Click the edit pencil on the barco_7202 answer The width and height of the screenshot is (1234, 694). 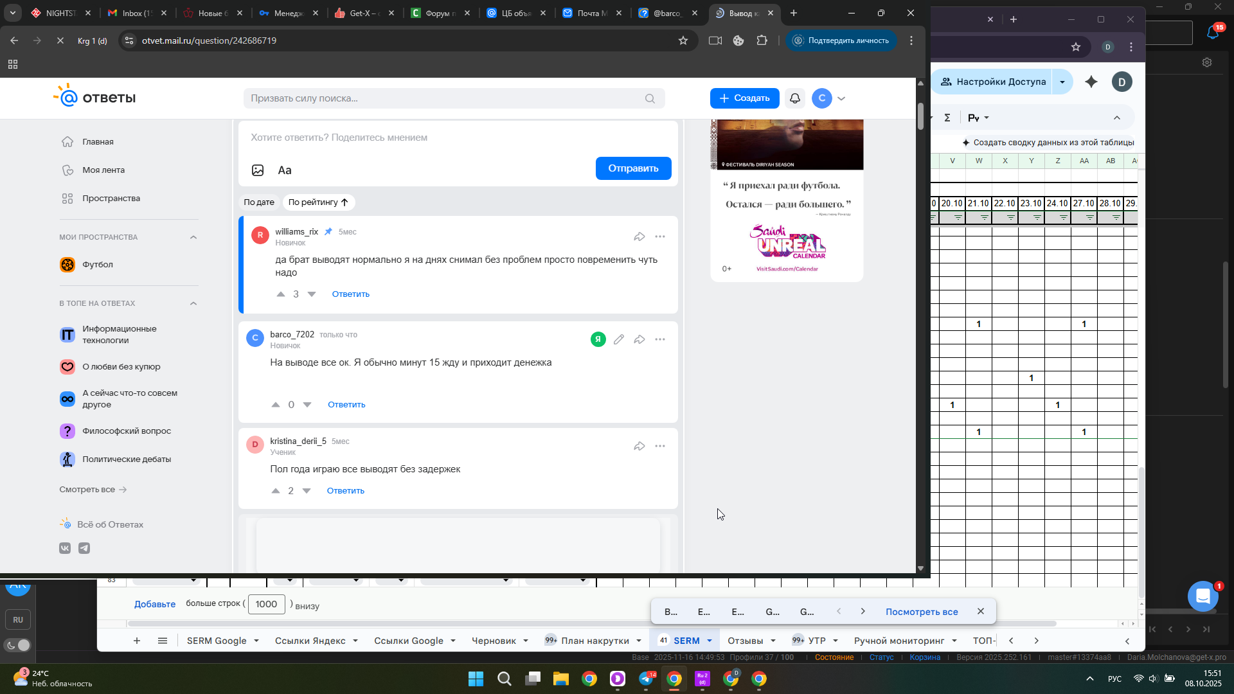tap(618, 339)
